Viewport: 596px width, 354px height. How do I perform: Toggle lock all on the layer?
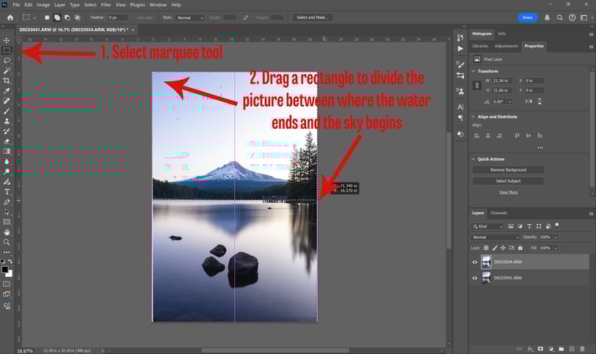tap(520, 248)
